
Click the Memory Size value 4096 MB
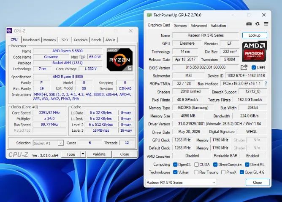[x=188, y=116]
